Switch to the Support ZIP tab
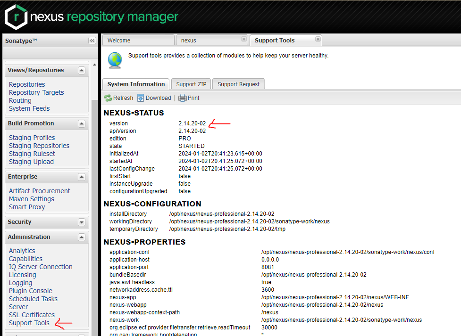This screenshot has width=461, height=336. [x=191, y=84]
